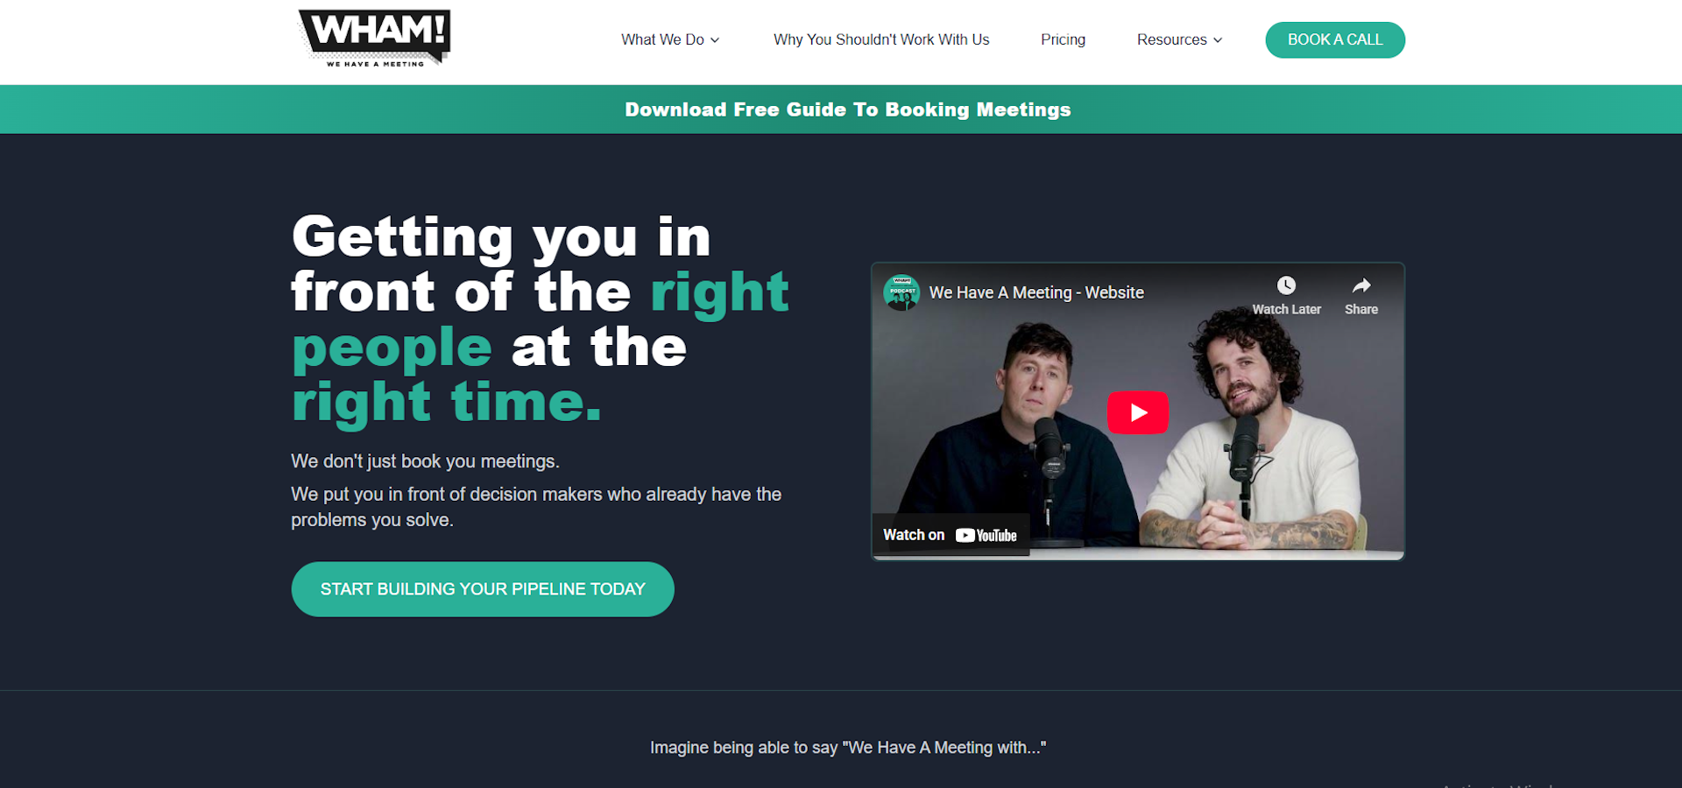Open Download Free Guide To Booking Meetings banner

(848, 109)
